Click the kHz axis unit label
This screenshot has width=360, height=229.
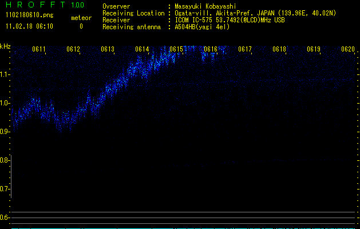[5, 46]
